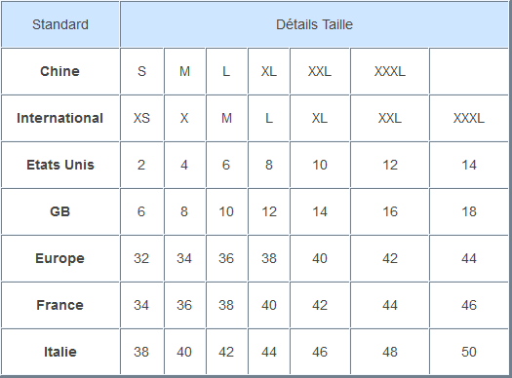Click the Europe row label
Screen dimensions: 512x378
60,258
